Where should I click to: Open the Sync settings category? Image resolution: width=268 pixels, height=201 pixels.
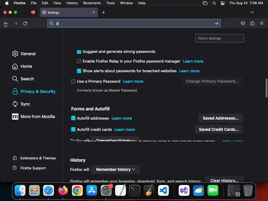coord(21,104)
